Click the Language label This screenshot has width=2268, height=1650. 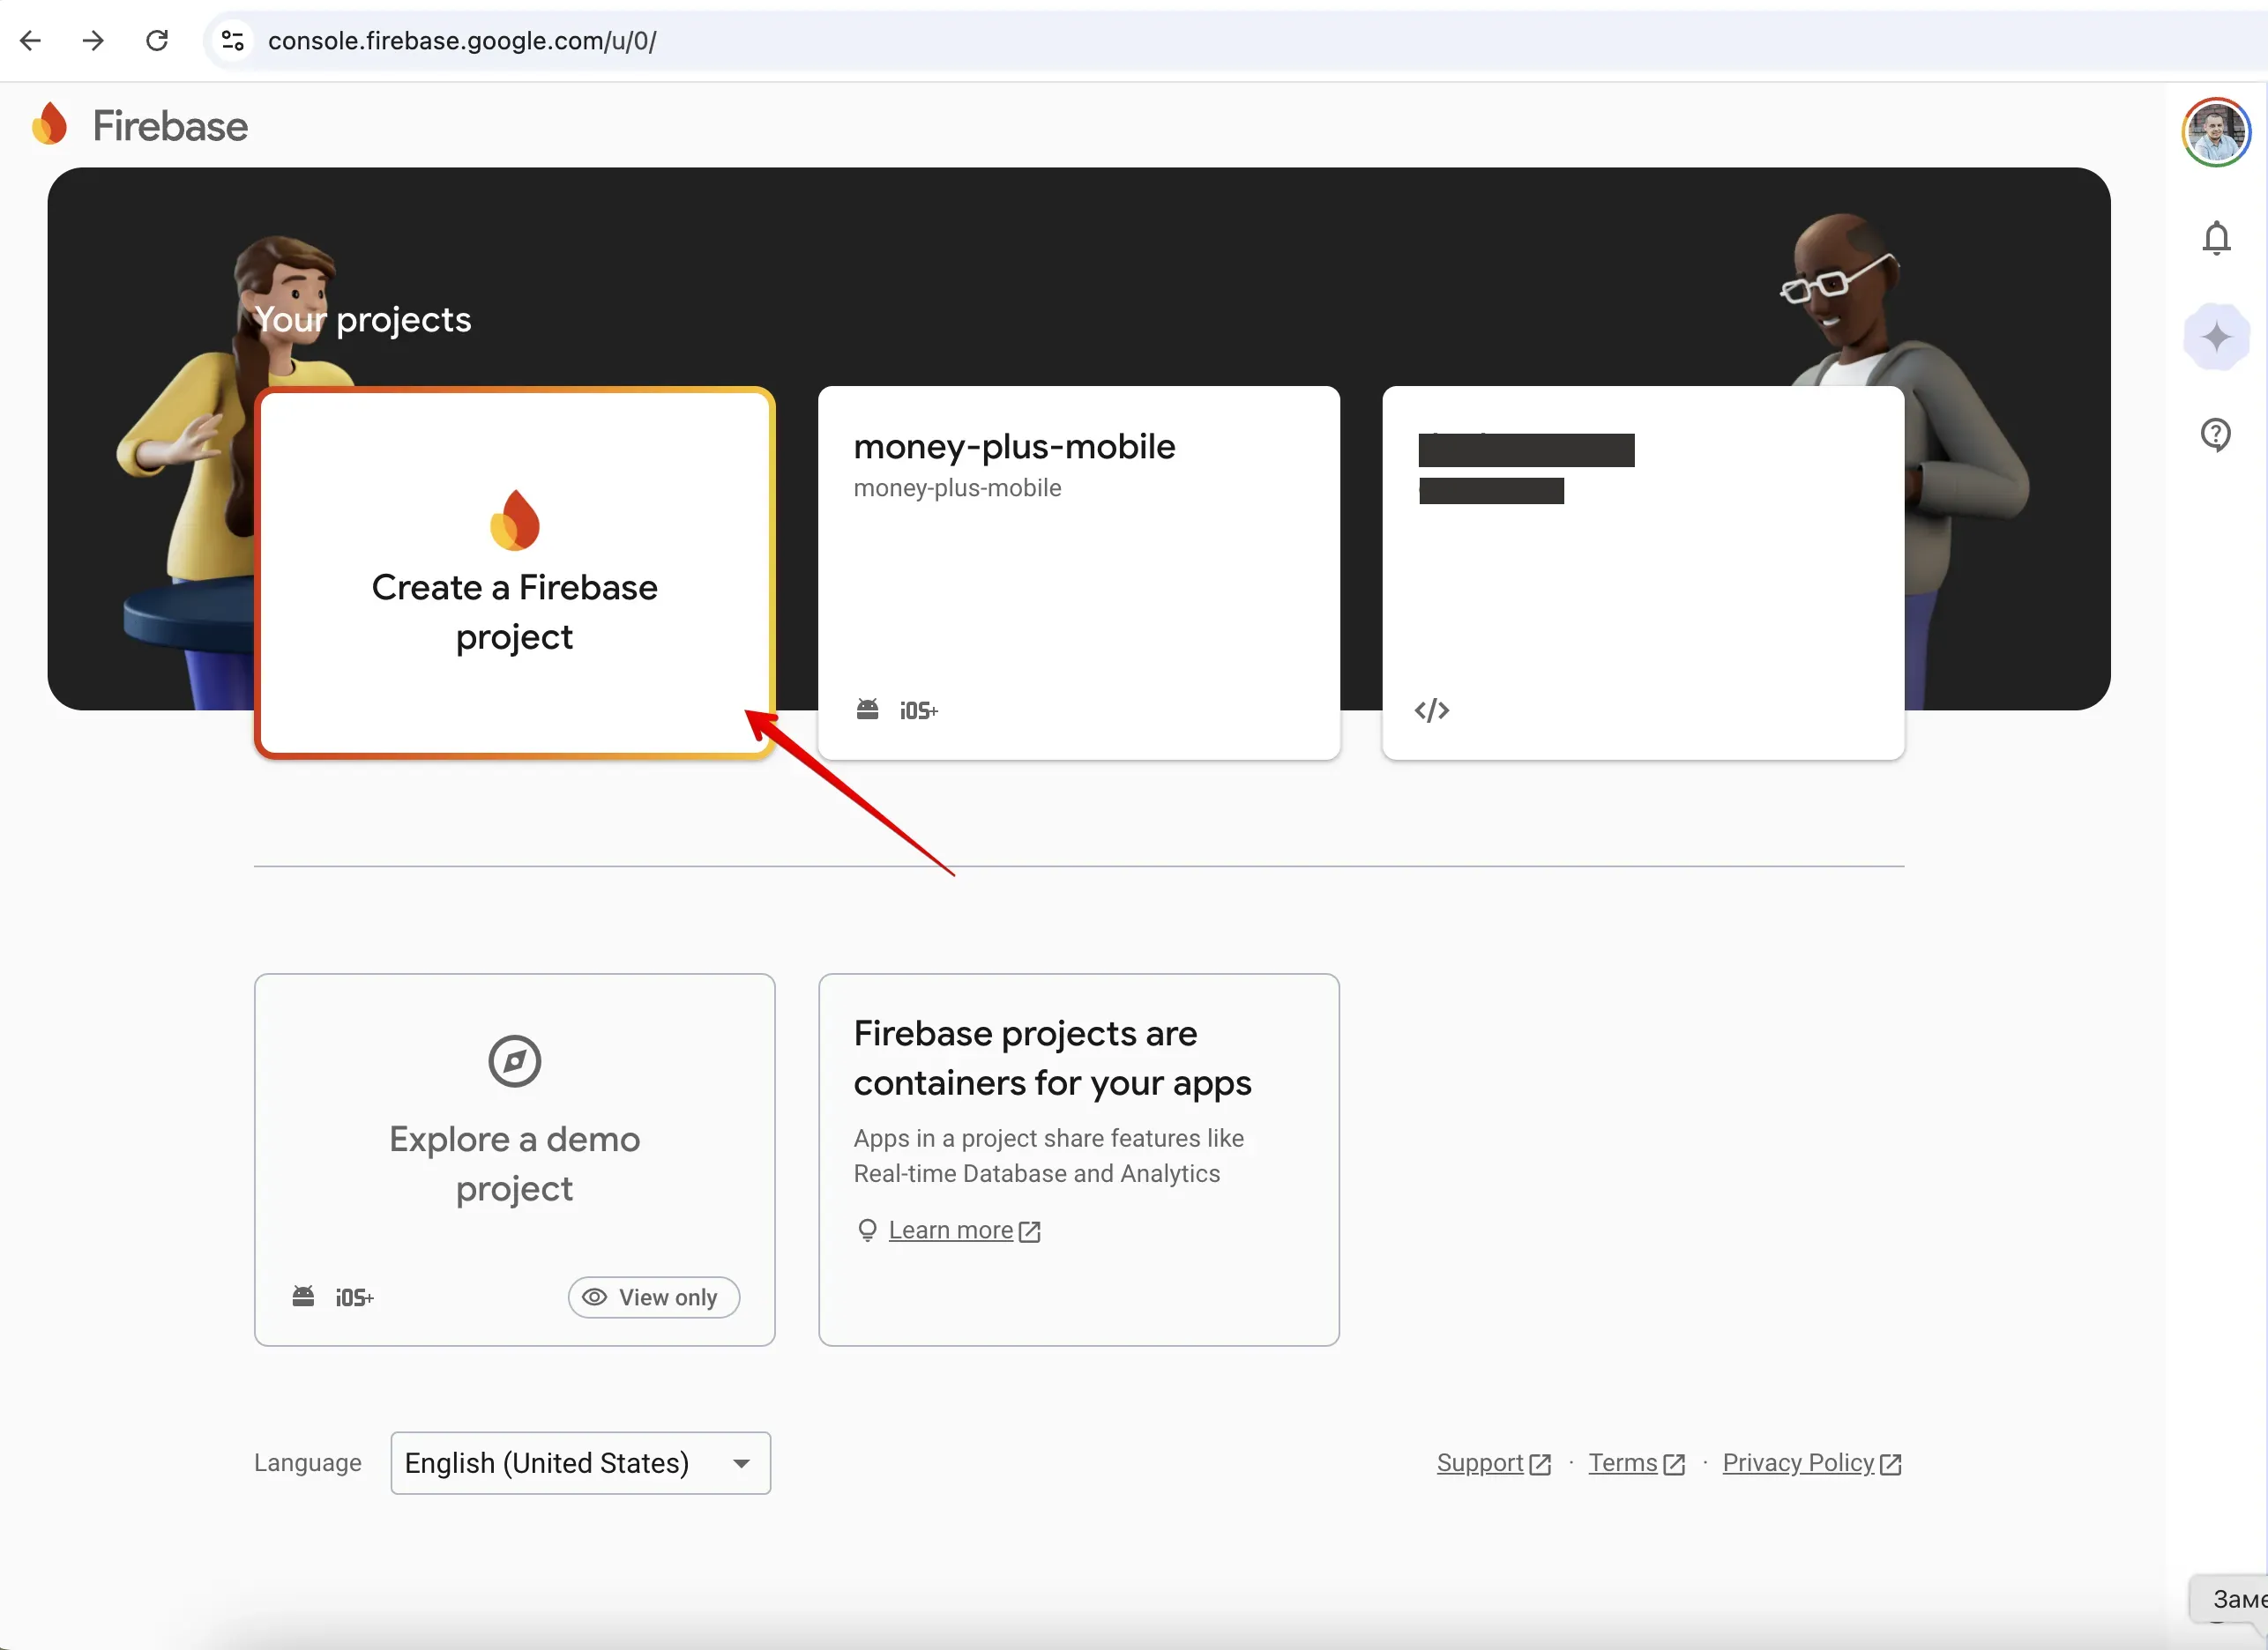point(307,1462)
